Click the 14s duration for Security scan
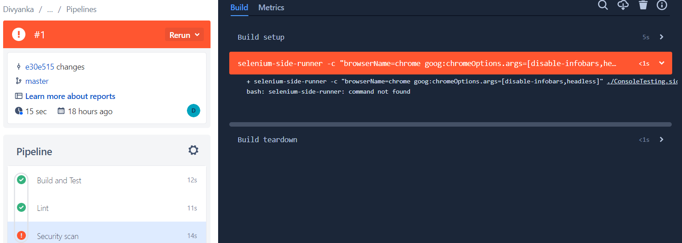682x243 pixels. [192, 236]
